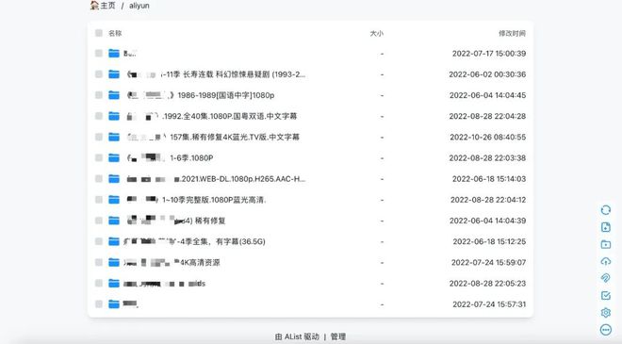This screenshot has height=344, width=622.
Task: Check the row ending 科幻惊悚悬疑剧 (1993-2...
Action: point(99,74)
